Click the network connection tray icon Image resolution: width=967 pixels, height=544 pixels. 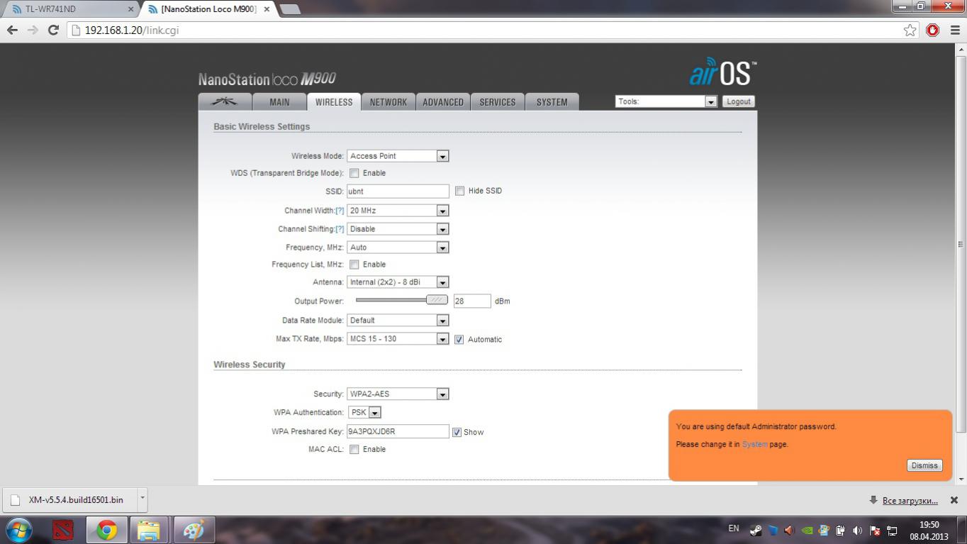pyautogui.click(x=892, y=530)
